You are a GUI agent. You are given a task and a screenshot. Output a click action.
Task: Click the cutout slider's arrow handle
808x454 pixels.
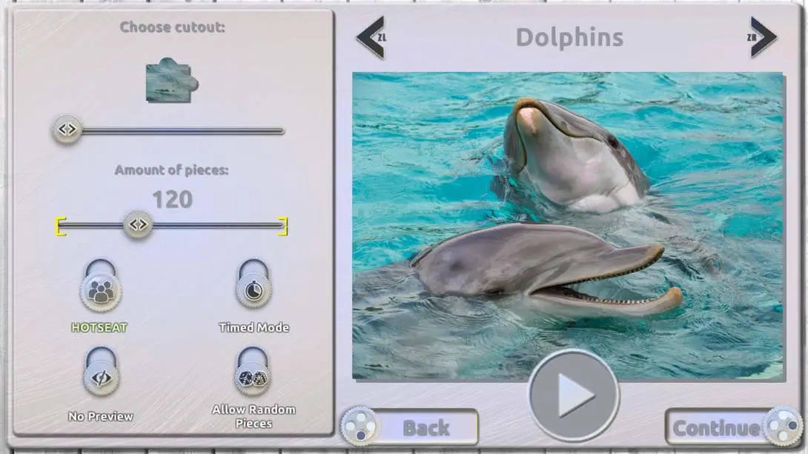point(66,130)
